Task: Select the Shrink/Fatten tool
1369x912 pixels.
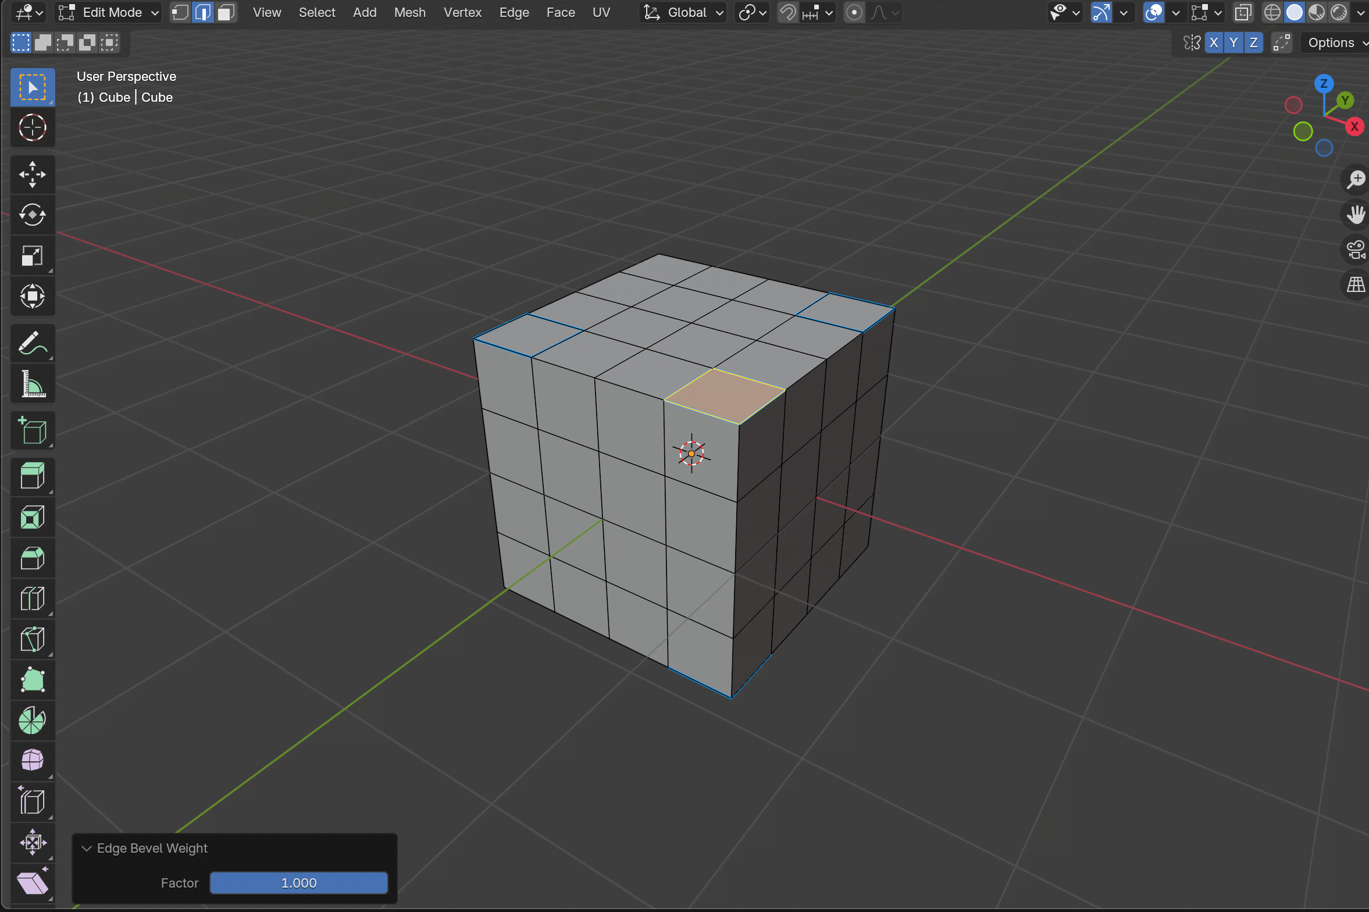Action: click(x=33, y=842)
